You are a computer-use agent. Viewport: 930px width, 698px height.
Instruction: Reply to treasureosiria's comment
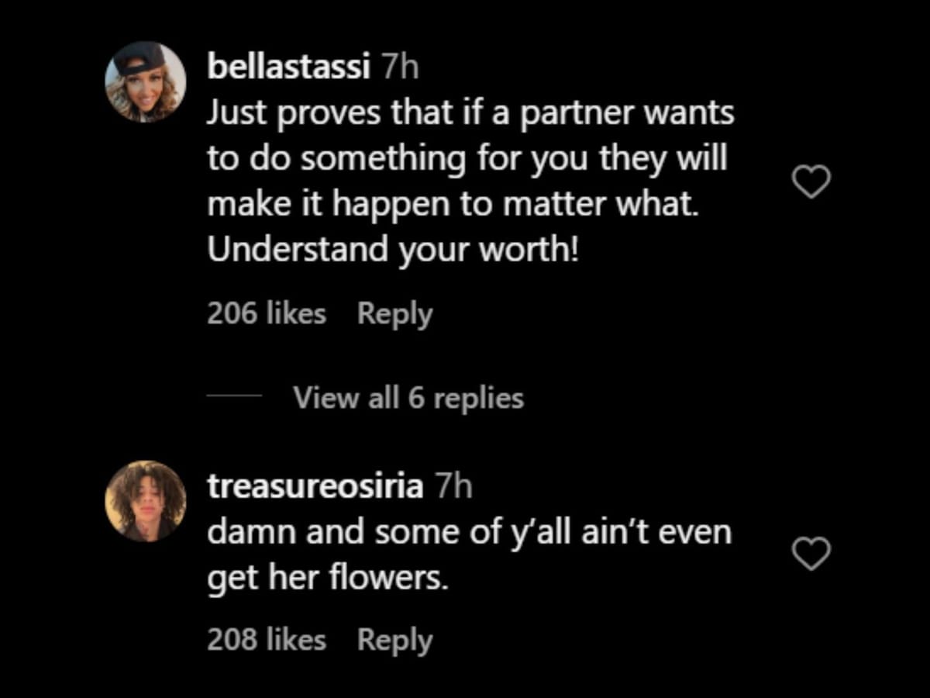(x=394, y=640)
